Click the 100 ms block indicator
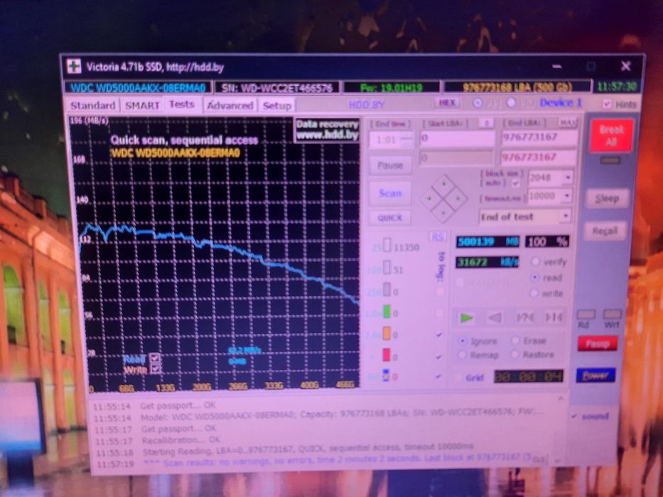Screen dimensions: 663x497 click(x=387, y=268)
